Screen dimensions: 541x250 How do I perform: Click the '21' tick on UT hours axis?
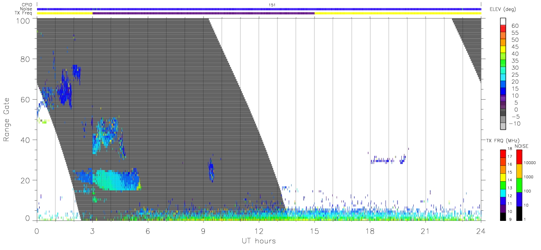(x=426, y=231)
